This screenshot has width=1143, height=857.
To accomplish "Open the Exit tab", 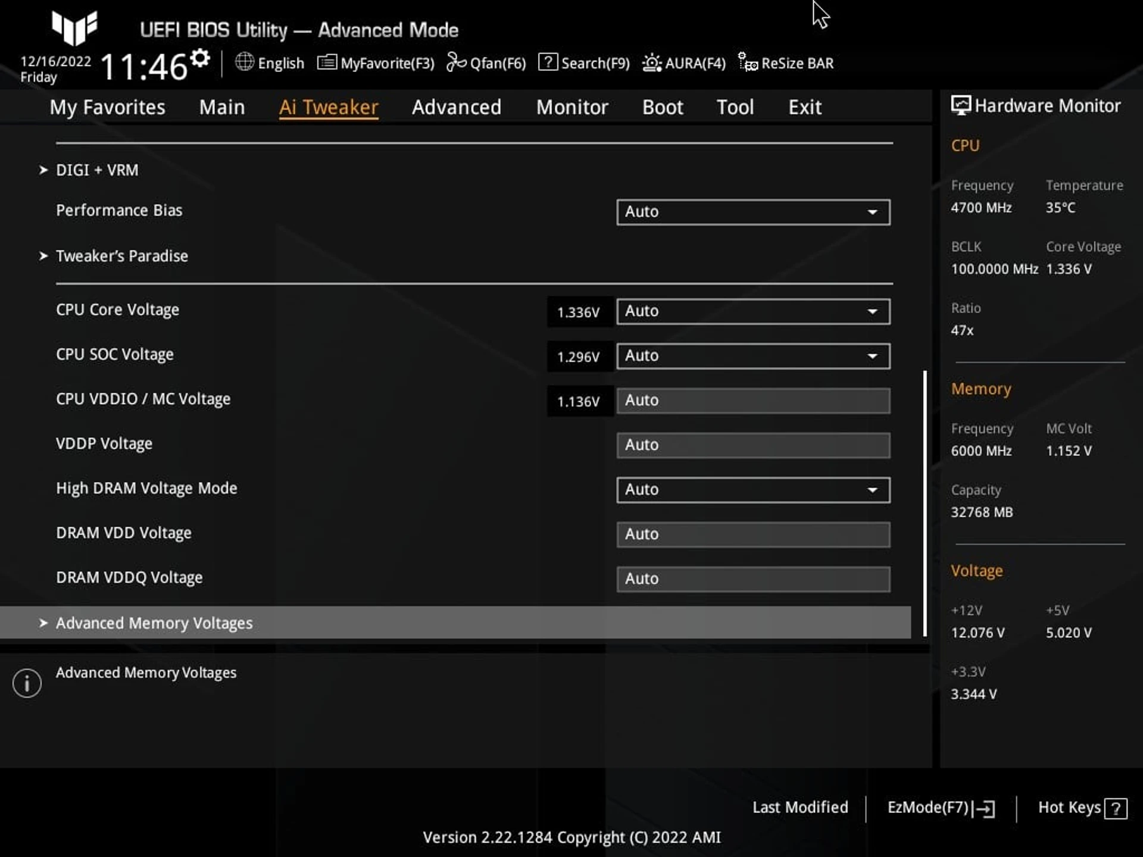I will click(x=805, y=107).
